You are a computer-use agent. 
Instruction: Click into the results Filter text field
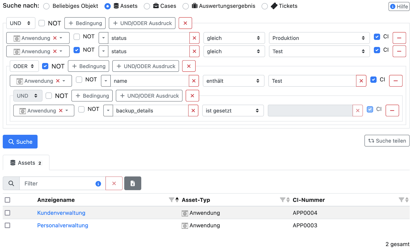point(63,183)
